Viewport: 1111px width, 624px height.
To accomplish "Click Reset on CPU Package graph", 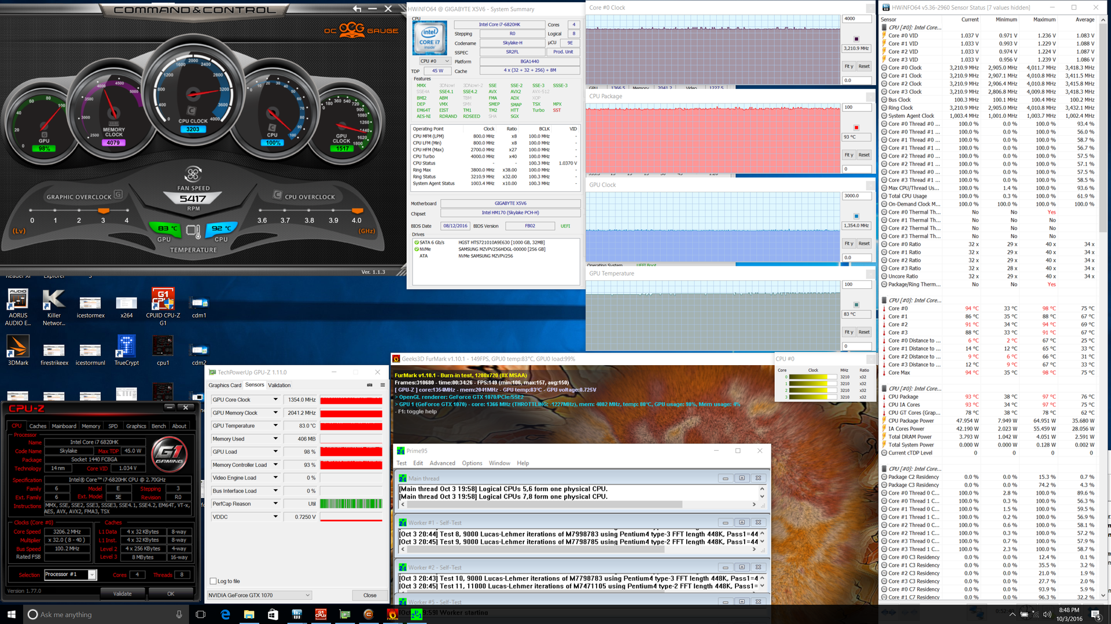I will coord(864,155).
